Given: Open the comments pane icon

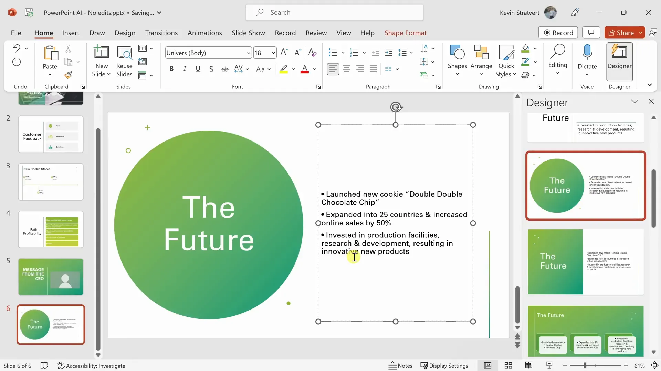Looking at the screenshot, I should point(591,33).
